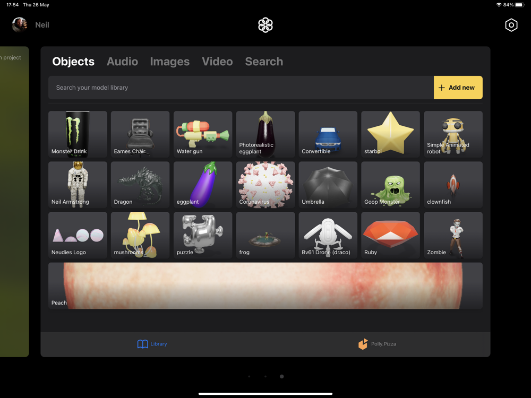
Task: Choose the Dragon model
Action: 140,185
